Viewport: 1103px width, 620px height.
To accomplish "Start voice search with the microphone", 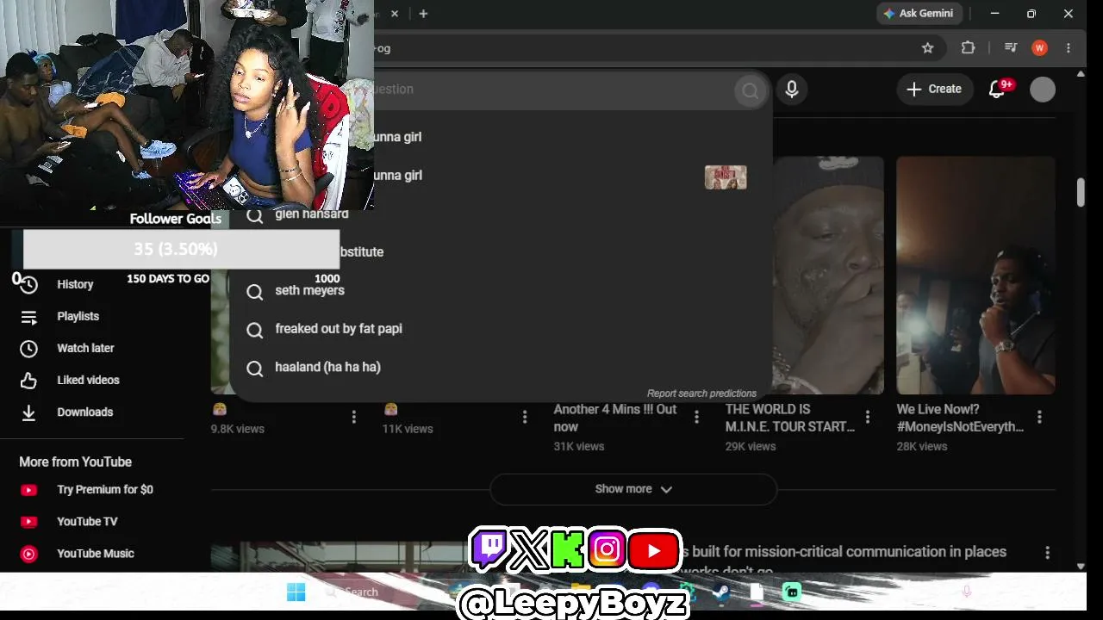I will click(x=792, y=89).
